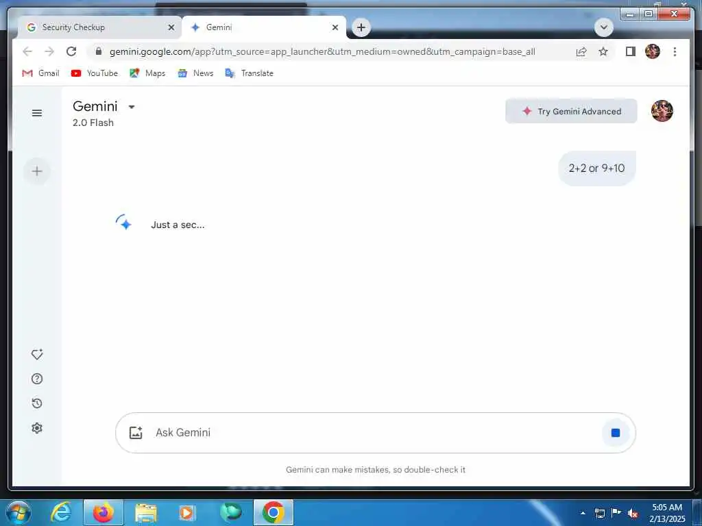Open the Gemini hamburger main menu
Viewport: 702px width, 526px height.
(x=37, y=113)
